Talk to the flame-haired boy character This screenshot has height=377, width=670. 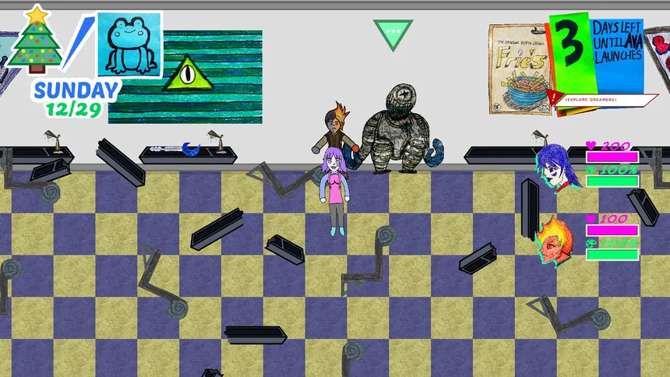click(x=336, y=127)
